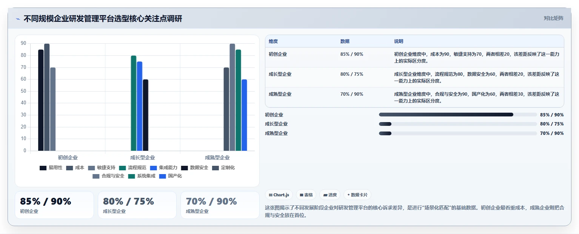Toggle the 系统集成 legend item
This screenshot has width=579, height=234.
(x=142, y=176)
